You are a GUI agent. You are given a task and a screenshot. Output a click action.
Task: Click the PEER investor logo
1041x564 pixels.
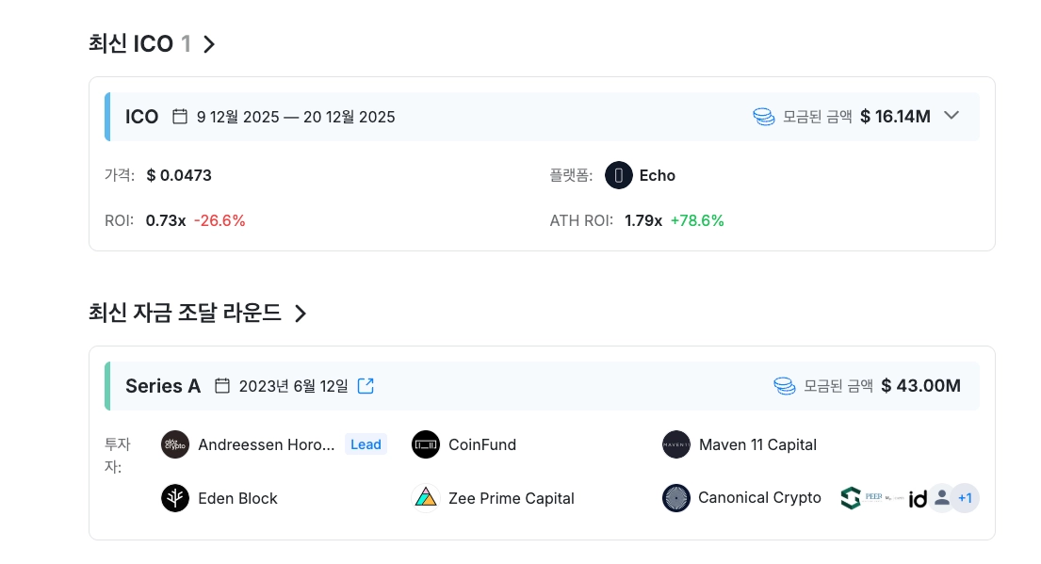(x=873, y=496)
